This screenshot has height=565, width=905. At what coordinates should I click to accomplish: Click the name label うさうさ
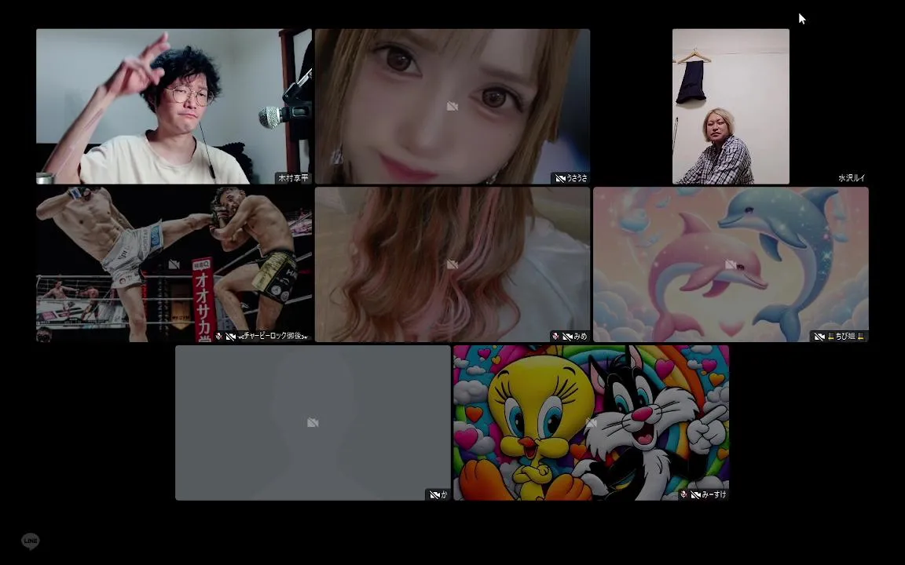tap(577, 178)
